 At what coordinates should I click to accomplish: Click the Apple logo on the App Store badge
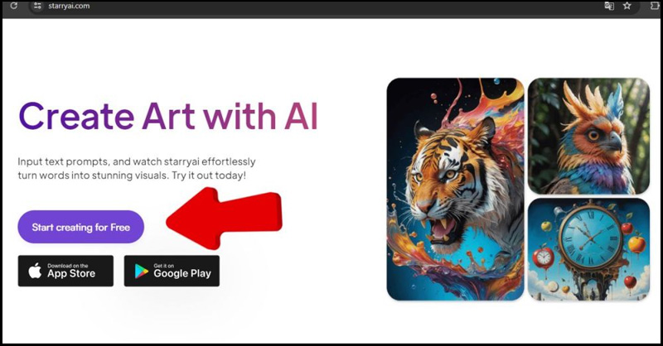(x=35, y=271)
